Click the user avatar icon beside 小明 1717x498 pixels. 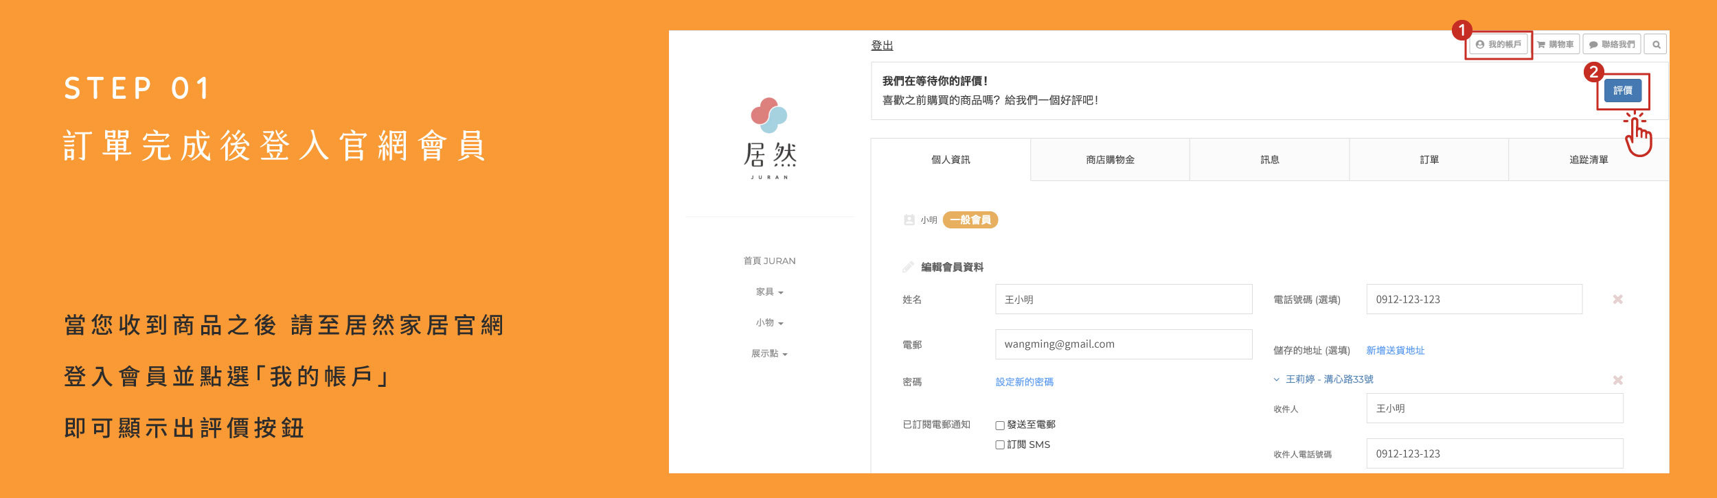909,220
